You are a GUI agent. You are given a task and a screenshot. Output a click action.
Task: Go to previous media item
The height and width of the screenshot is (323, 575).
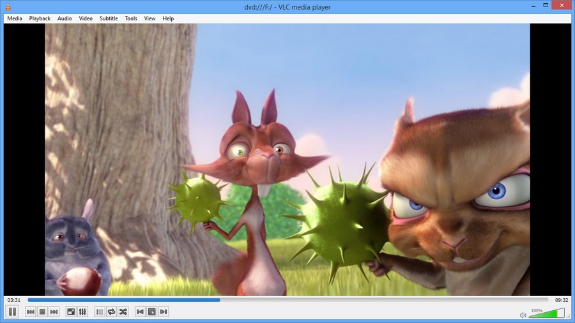(31, 312)
